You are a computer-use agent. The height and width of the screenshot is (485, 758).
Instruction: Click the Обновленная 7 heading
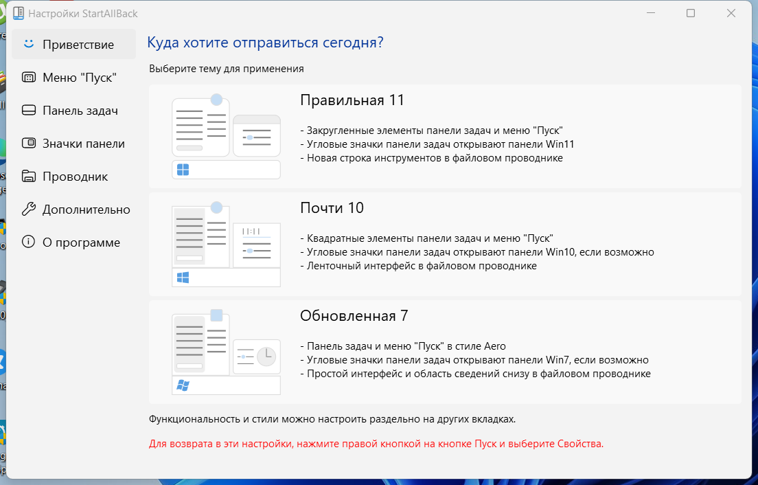(x=354, y=316)
